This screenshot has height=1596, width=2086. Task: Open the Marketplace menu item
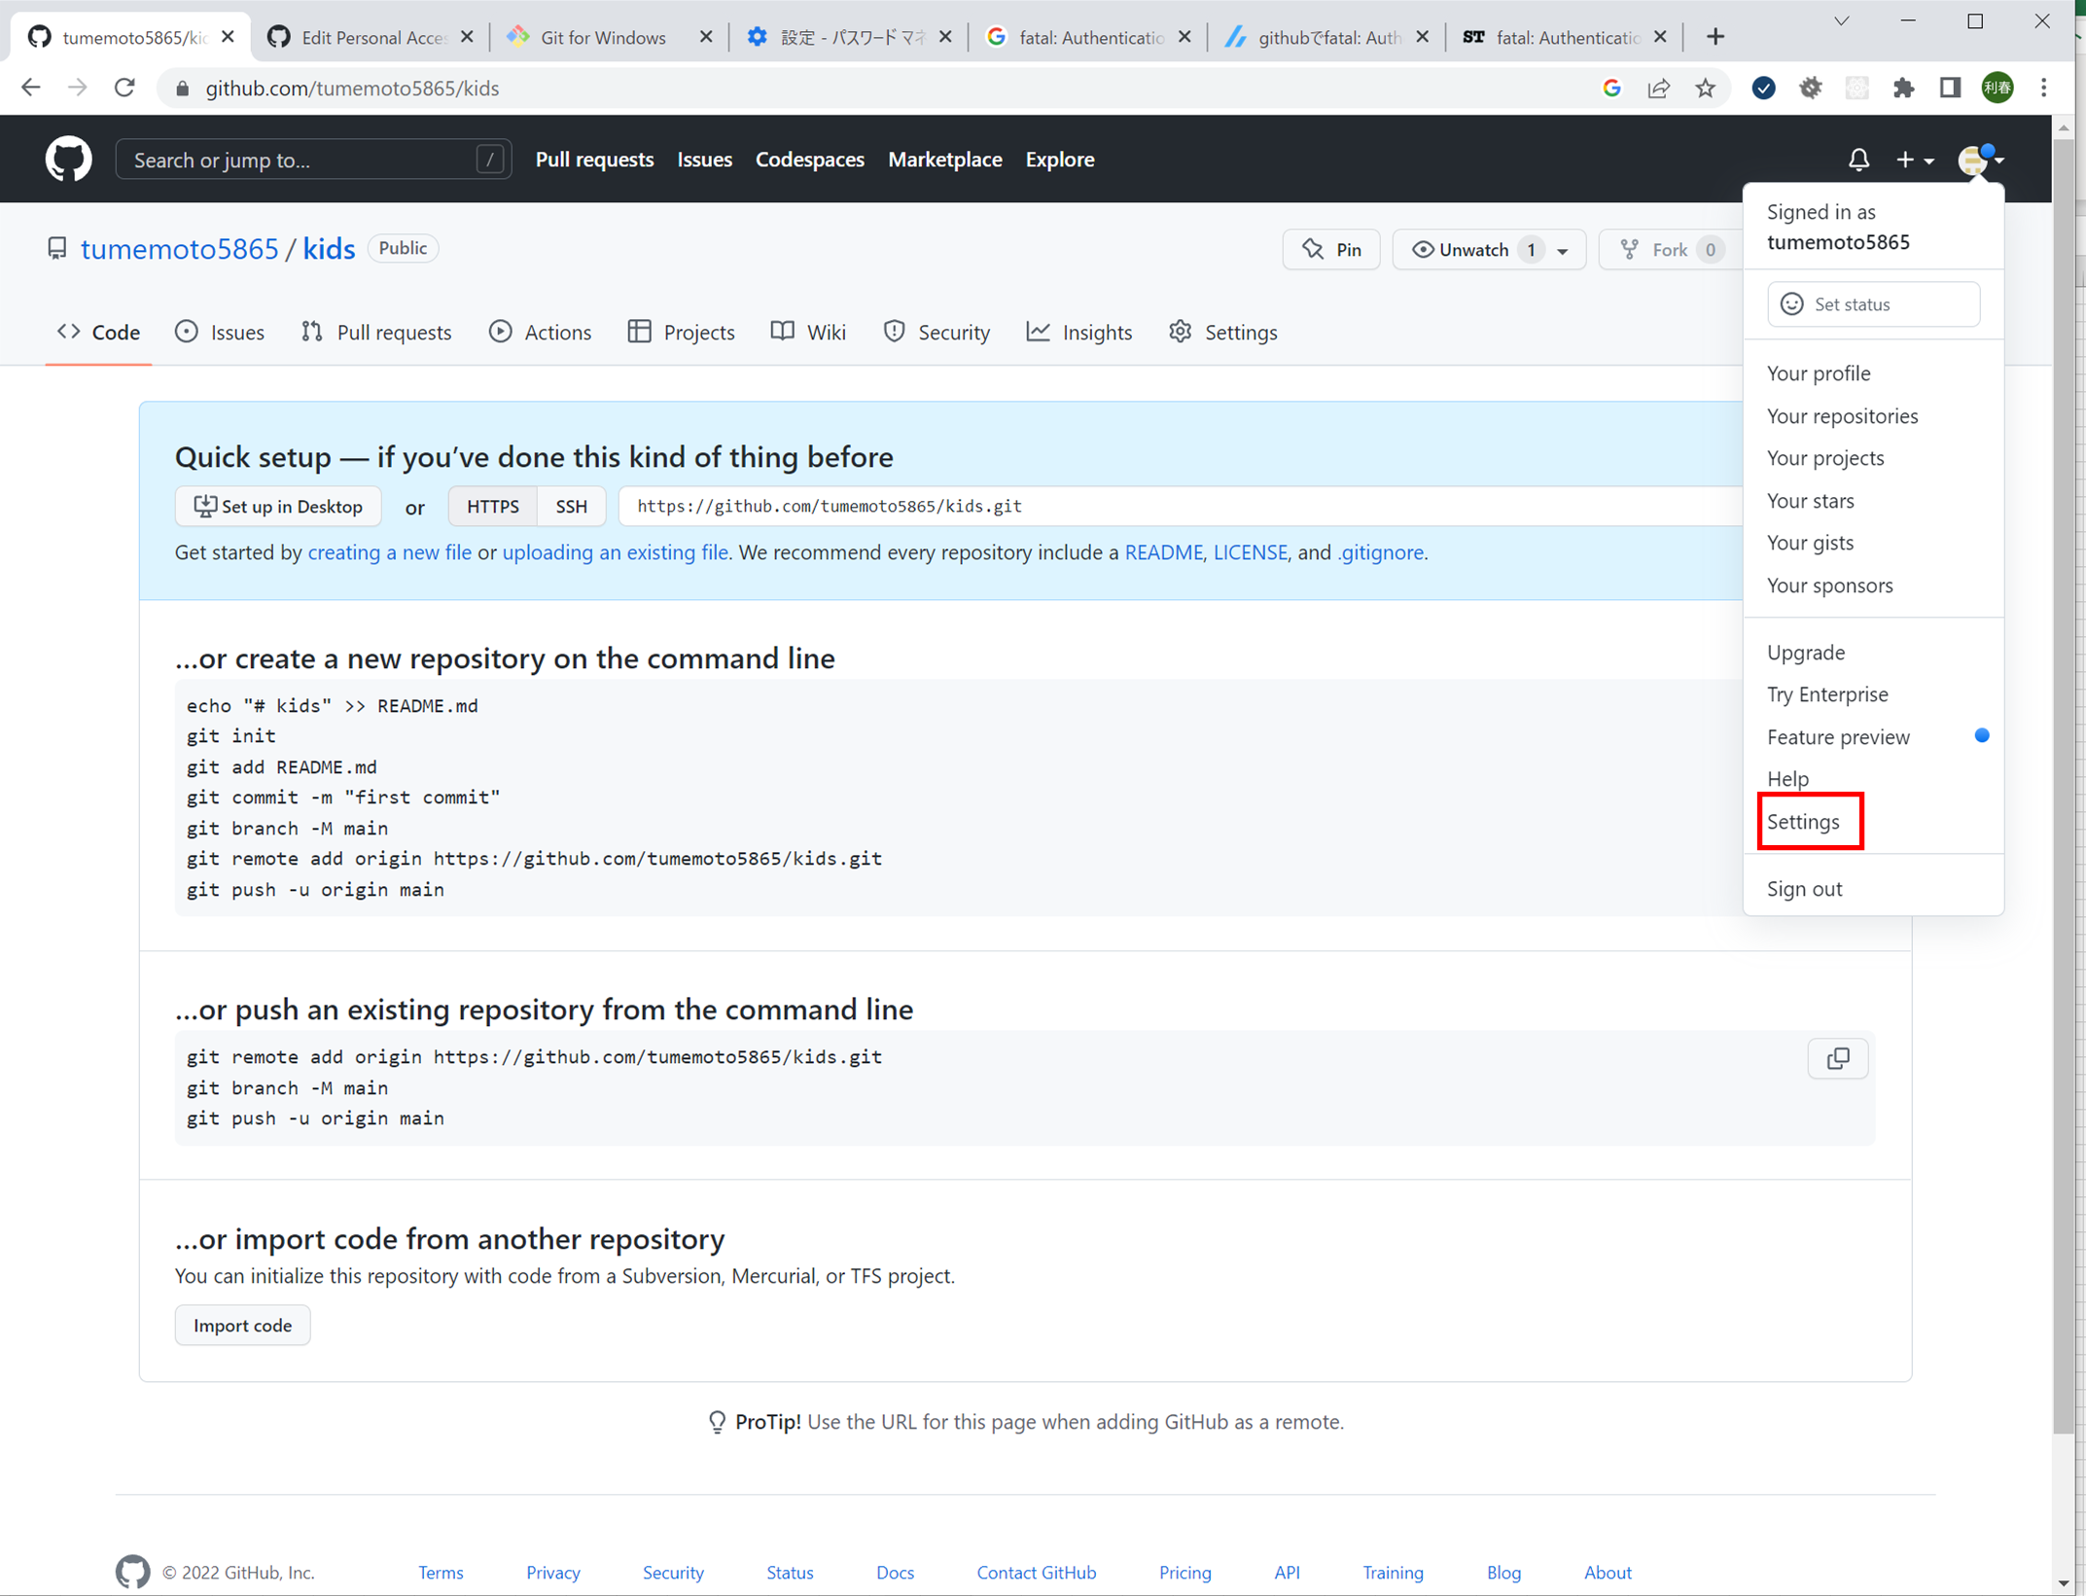(x=944, y=160)
